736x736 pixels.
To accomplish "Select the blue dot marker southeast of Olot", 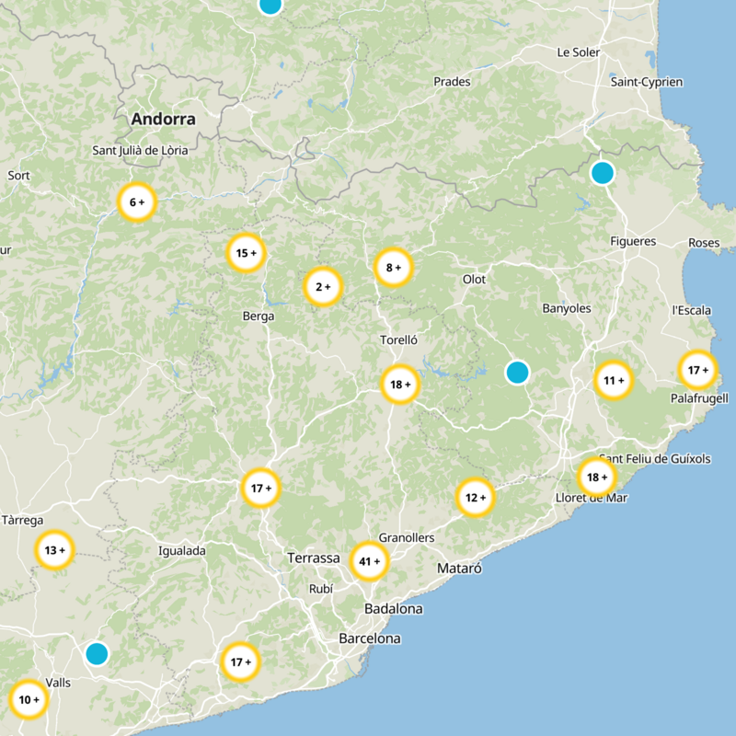I will pos(517,373).
